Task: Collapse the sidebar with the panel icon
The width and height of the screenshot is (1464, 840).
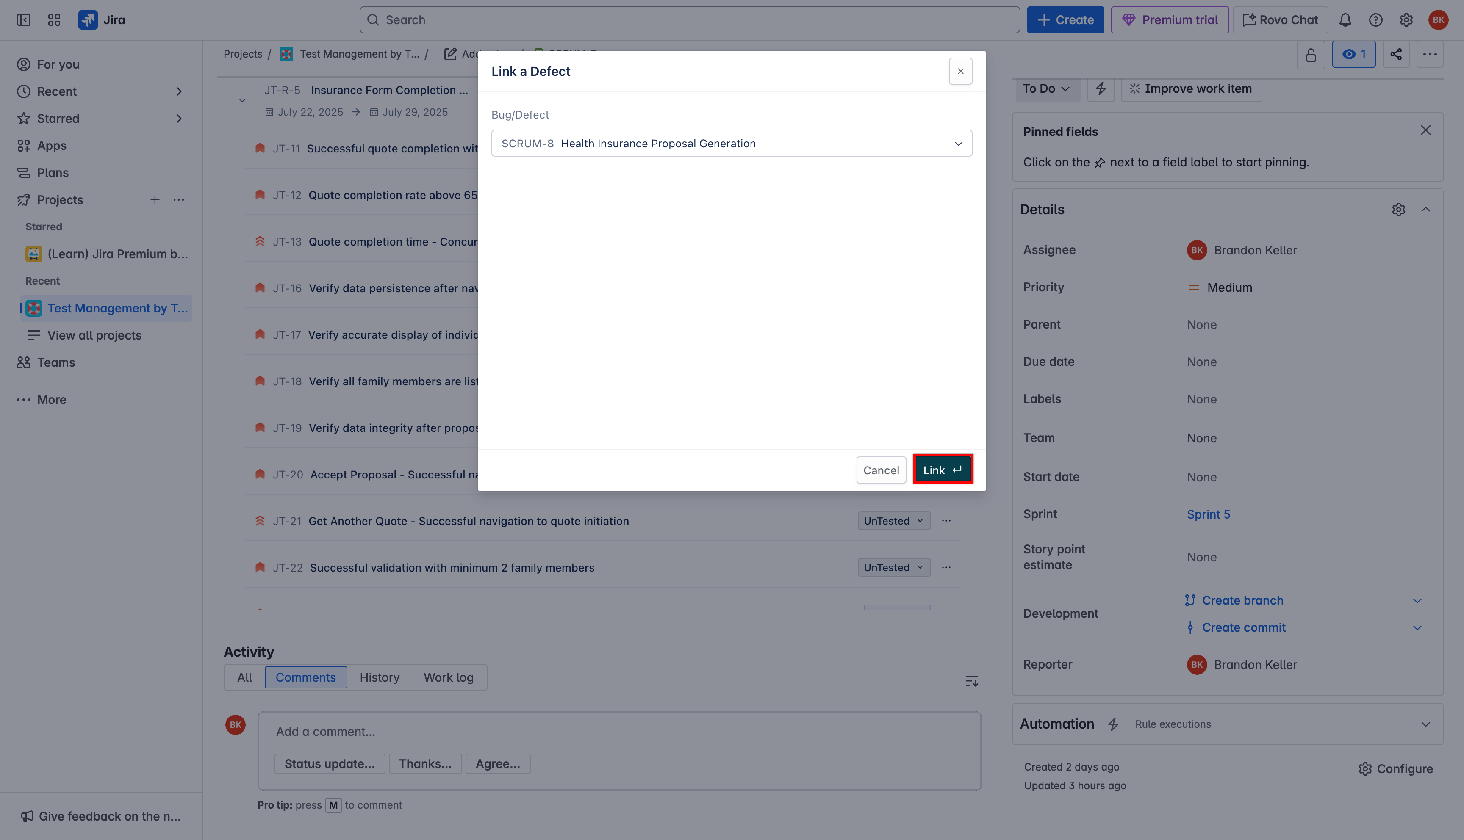Action: [24, 20]
